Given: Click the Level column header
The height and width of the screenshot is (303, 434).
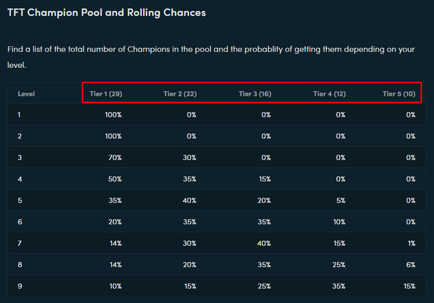Looking at the screenshot, I should pos(26,94).
